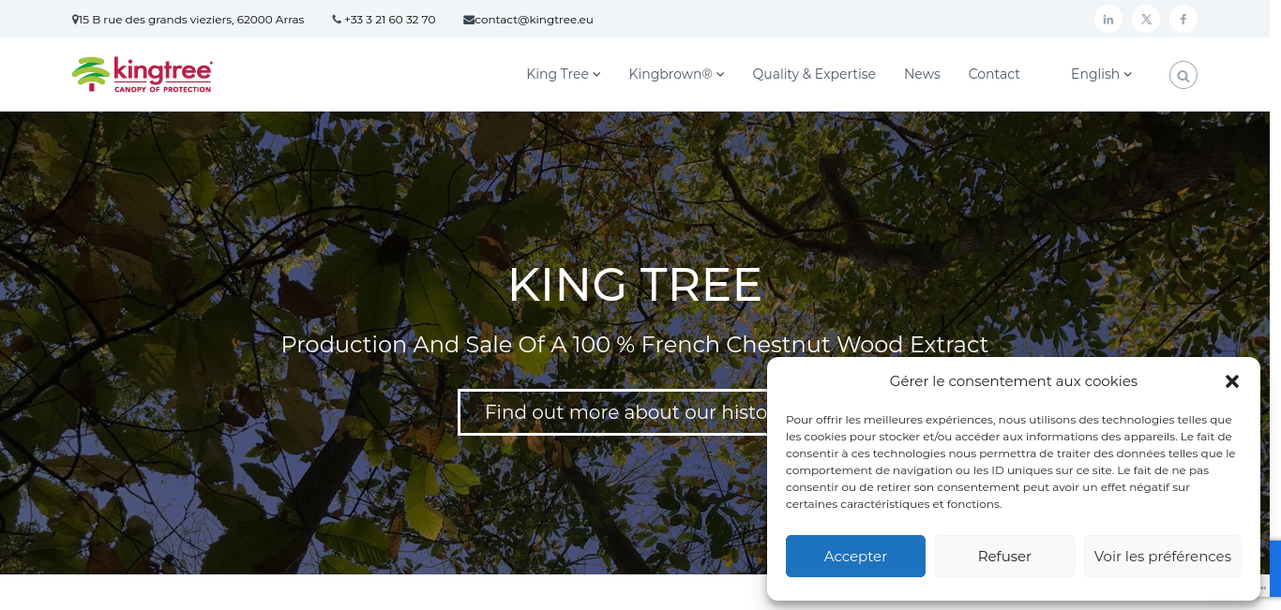Open the English language selector
Viewport: 1281px width, 610px height.
click(x=1102, y=74)
